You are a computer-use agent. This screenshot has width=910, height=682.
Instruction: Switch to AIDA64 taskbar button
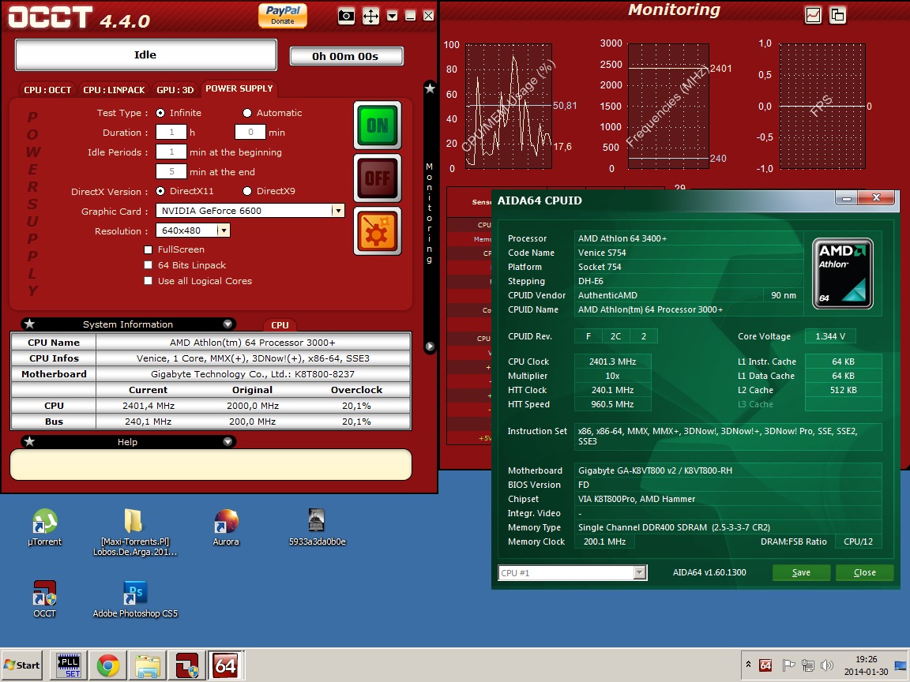click(226, 665)
